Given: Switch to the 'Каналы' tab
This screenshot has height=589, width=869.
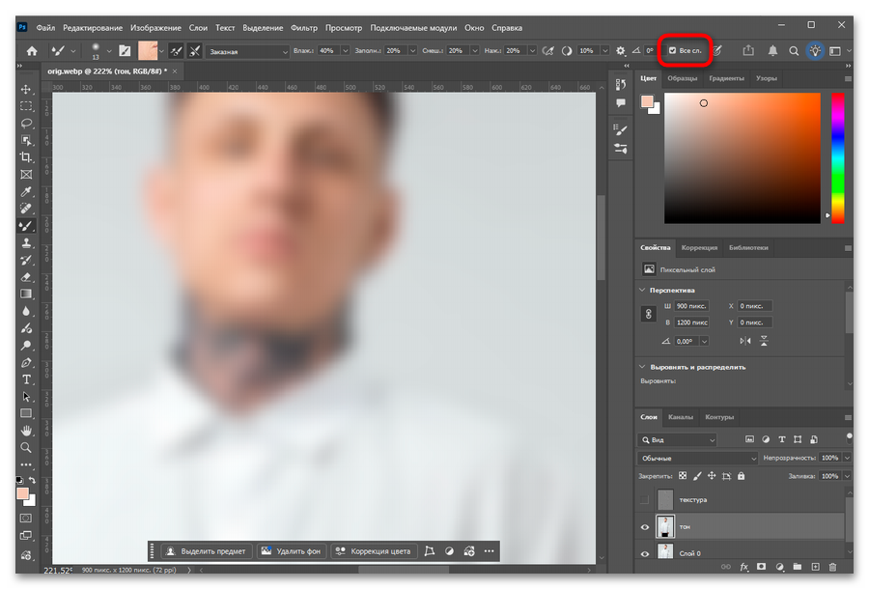Looking at the screenshot, I should click(680, 417).
